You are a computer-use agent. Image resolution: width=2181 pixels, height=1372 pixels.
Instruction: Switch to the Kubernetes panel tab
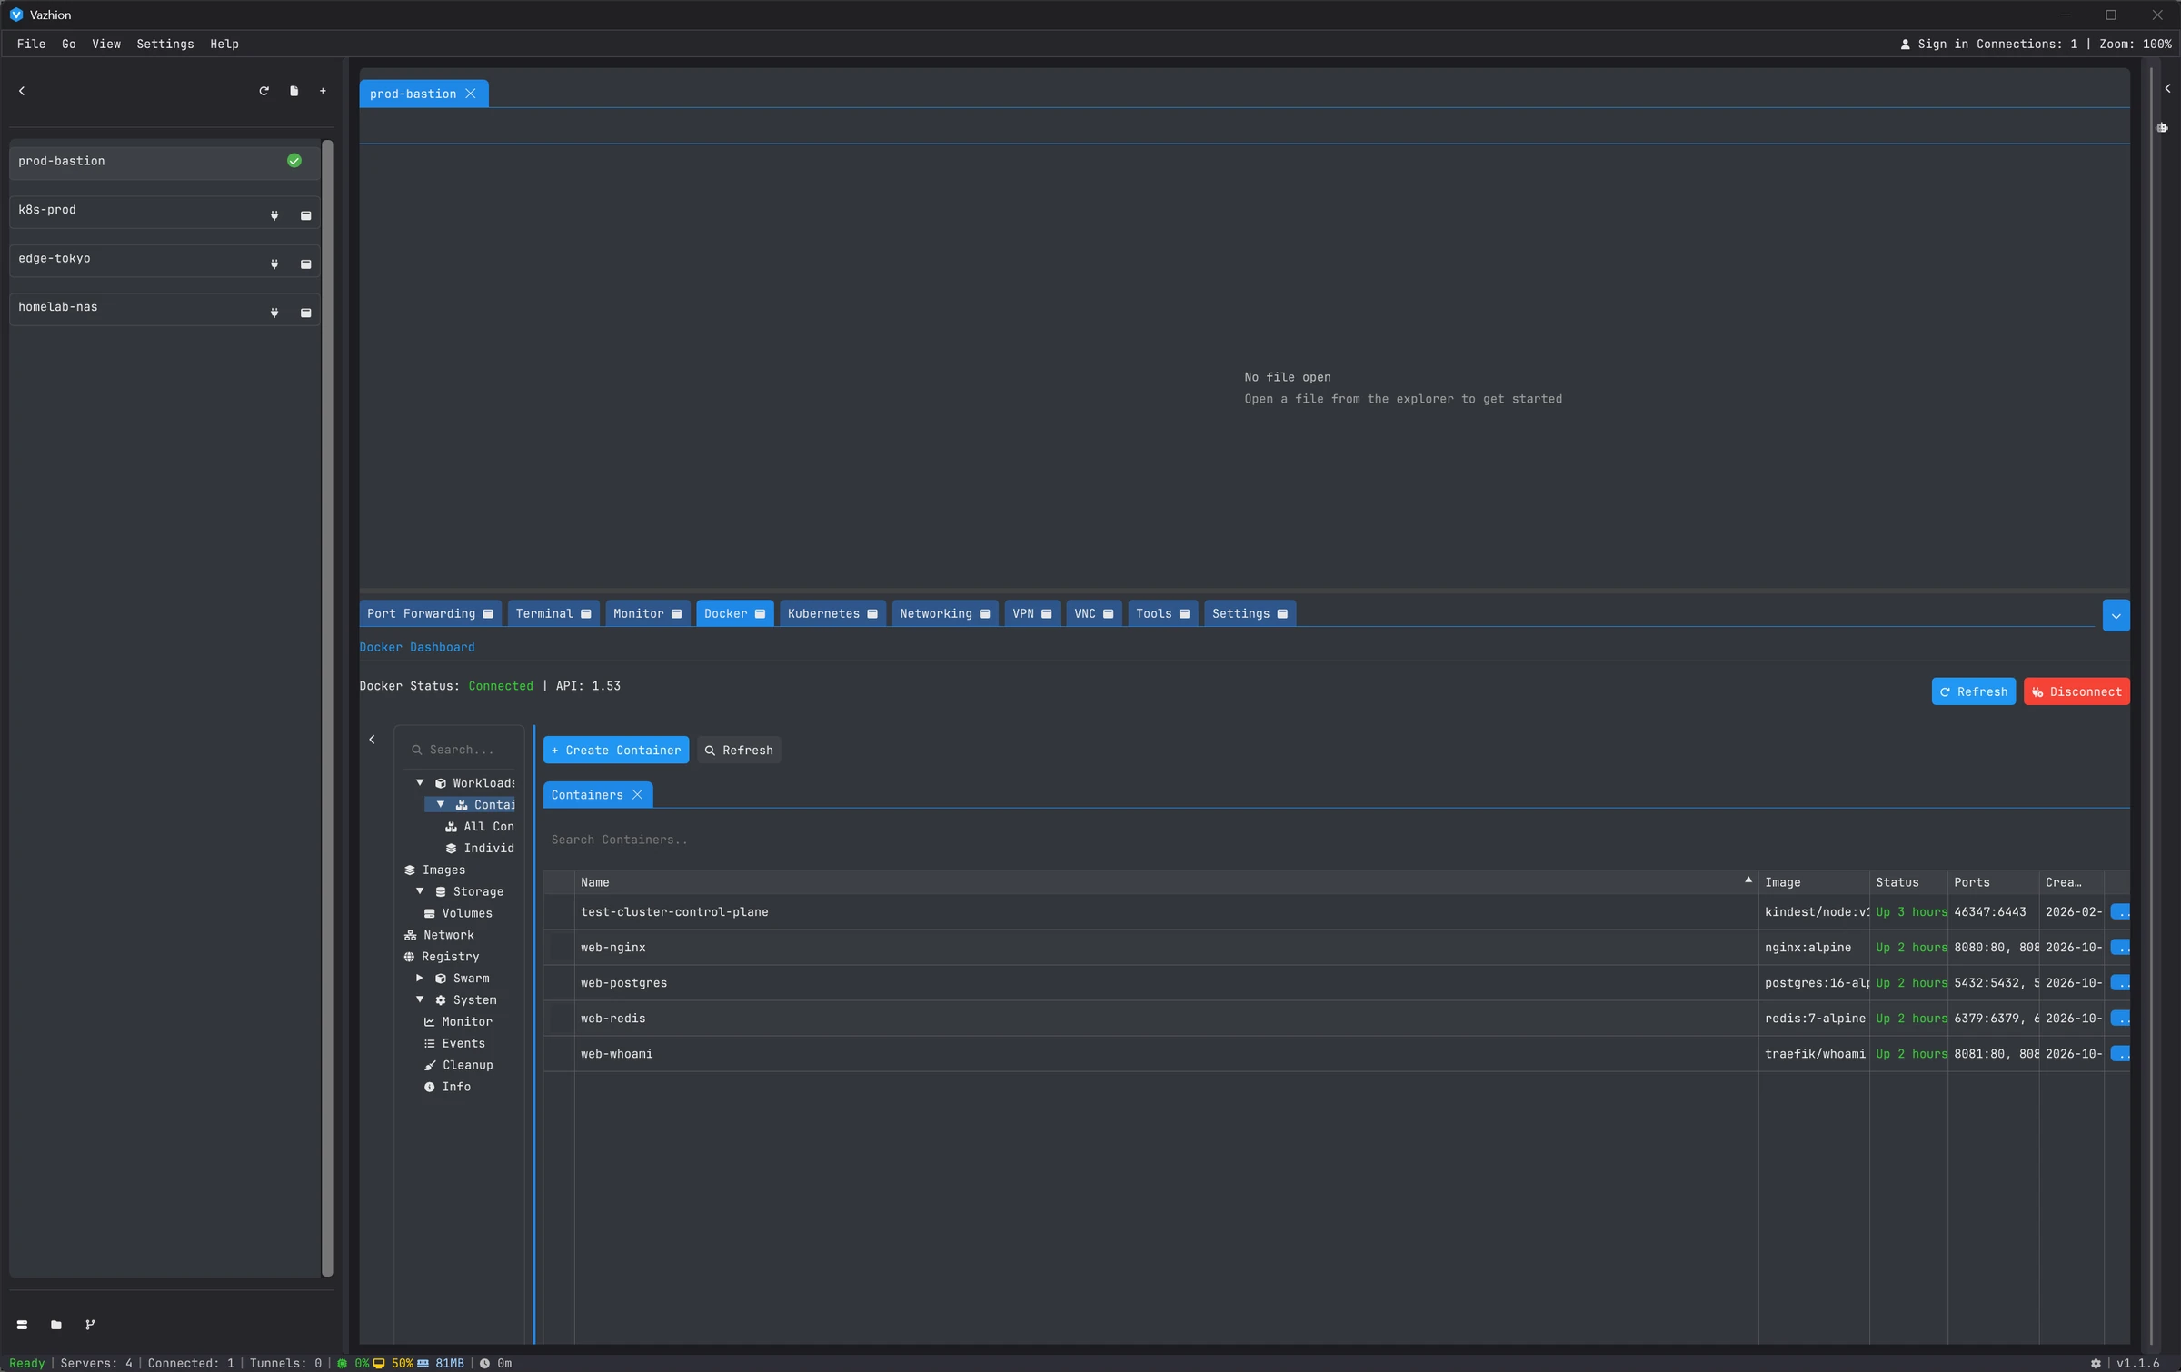(832, 614)
